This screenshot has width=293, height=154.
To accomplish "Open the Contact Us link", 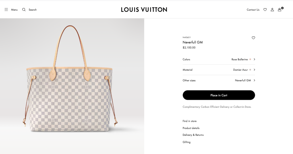I will pos(253,10).
